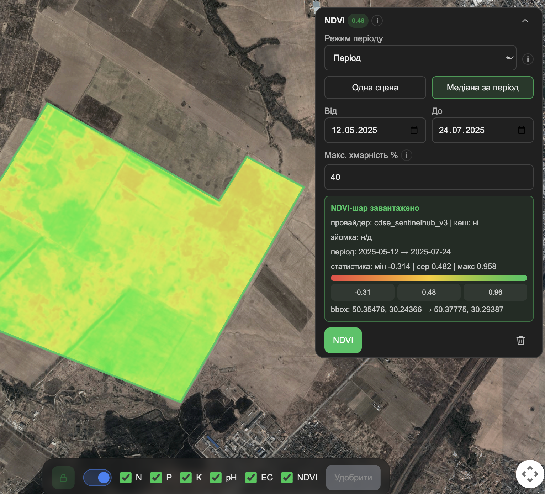
Task: Click the green NDVI load button
Action: point(343,340)
